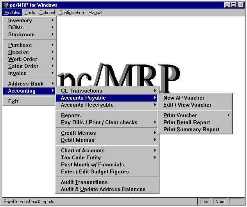Open the Print Voucher submenu
This screenshot has width=247, height=207.
[x=195, y=115]
